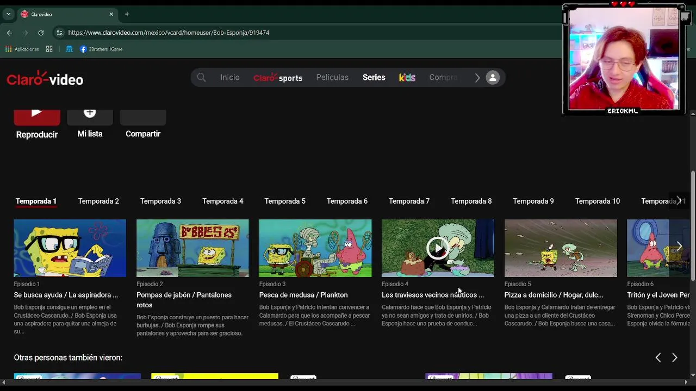This screenshot has width=696, height=391.
Task: Show more episodes with right carousel arrow
Action: point(679,247)
